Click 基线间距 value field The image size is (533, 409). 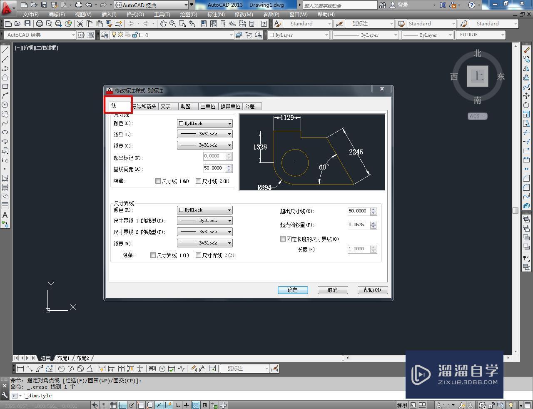pyautogui.click(x=214, y=168)
